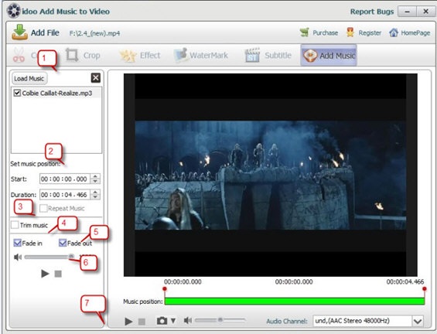Click the idoo film reel logo
This screenshot has height=334, width=437.
[x=14, y=12]
